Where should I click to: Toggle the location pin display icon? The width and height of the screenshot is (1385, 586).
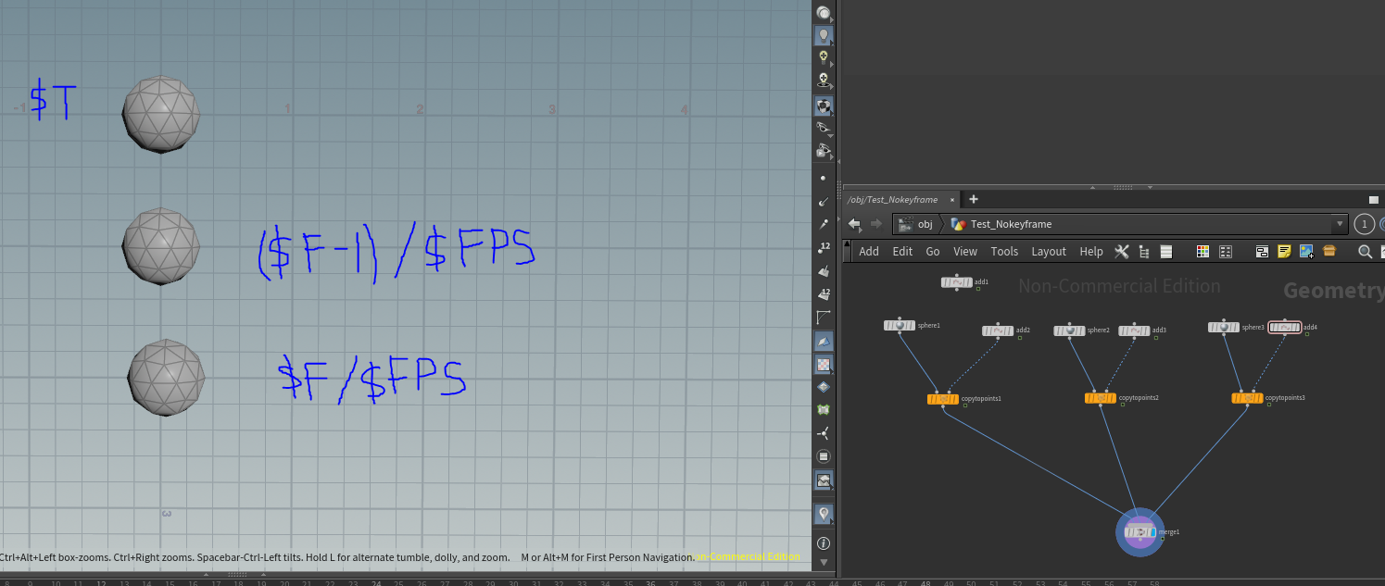824,513
